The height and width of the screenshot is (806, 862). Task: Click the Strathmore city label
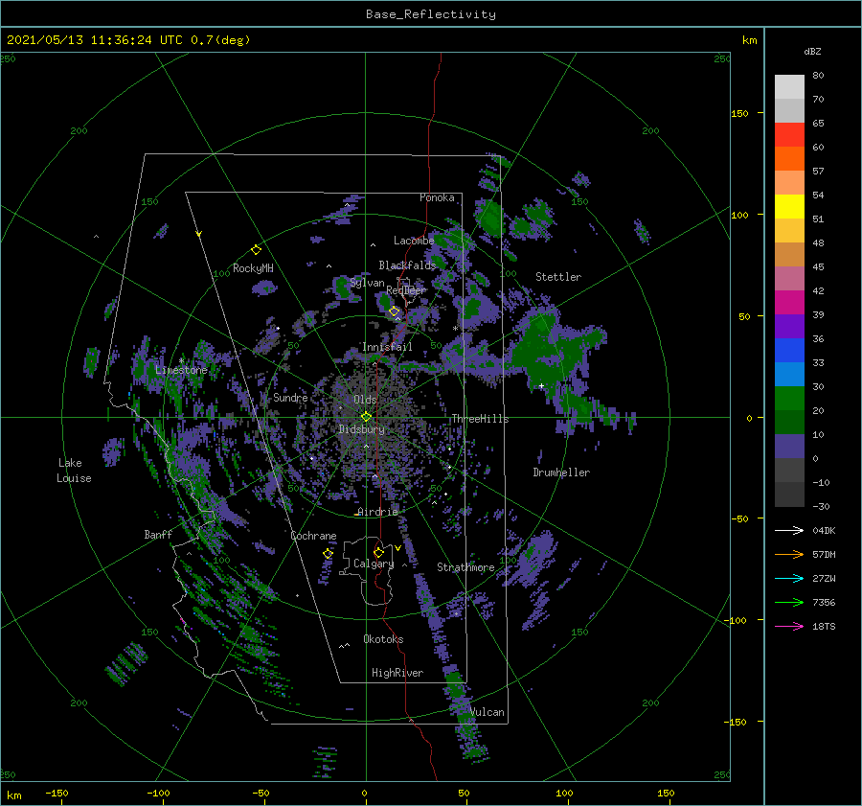click(x=465, y=567)
